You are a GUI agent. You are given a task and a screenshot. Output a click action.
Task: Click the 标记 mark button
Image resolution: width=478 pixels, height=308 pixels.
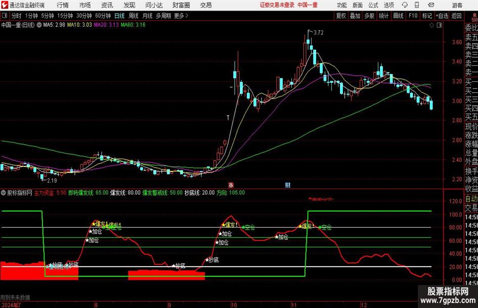427,16
